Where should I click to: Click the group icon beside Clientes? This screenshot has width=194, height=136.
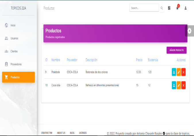click(x=6, y=51)
